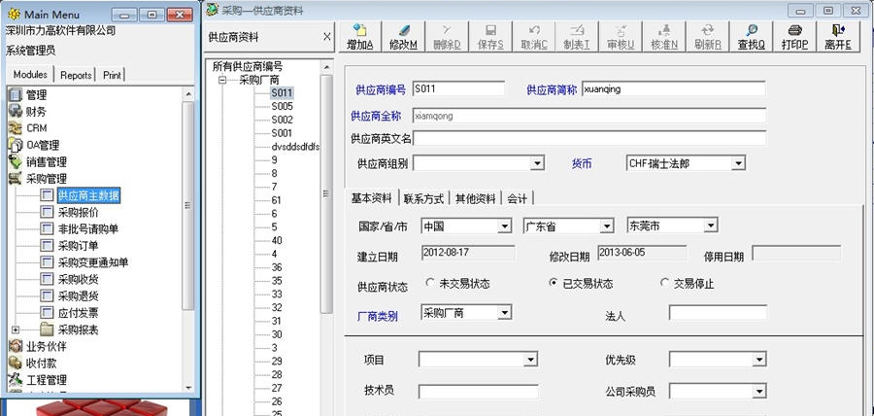Switch to the 联系方式 tab

423,198
